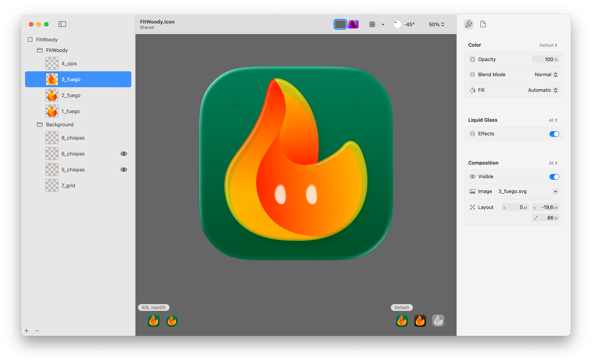Turn off the Visible toggle in Composition

554,177
